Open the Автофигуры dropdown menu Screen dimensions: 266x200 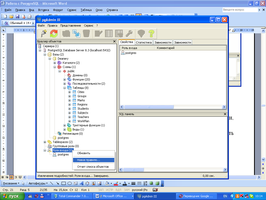[38, 183]
